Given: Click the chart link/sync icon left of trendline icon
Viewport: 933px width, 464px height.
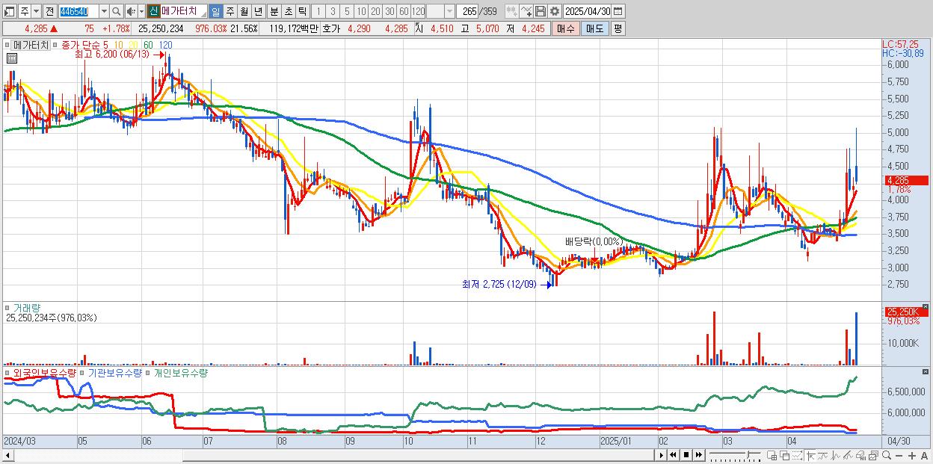Looking at the screenshot, I should click(x=512, y=11).
